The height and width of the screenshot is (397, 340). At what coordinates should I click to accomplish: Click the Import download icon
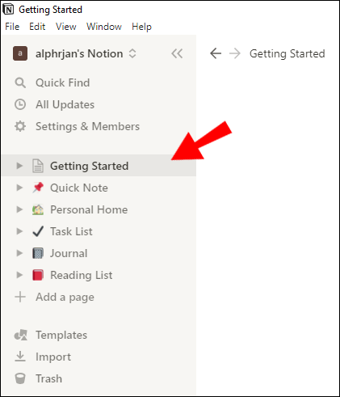pos(20,357)
